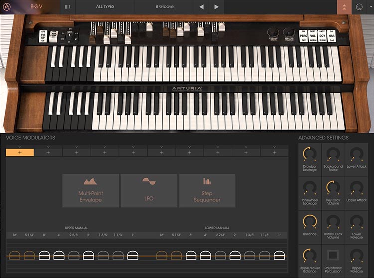Select the highlighted first modulator slot
Screen dimensions: 374x278
20,153
